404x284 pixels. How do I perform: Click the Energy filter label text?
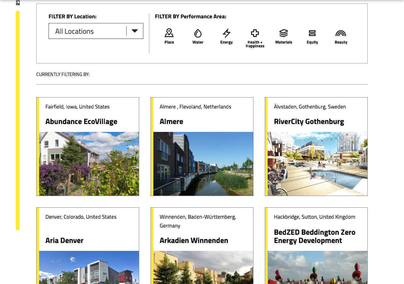point(226,42)
